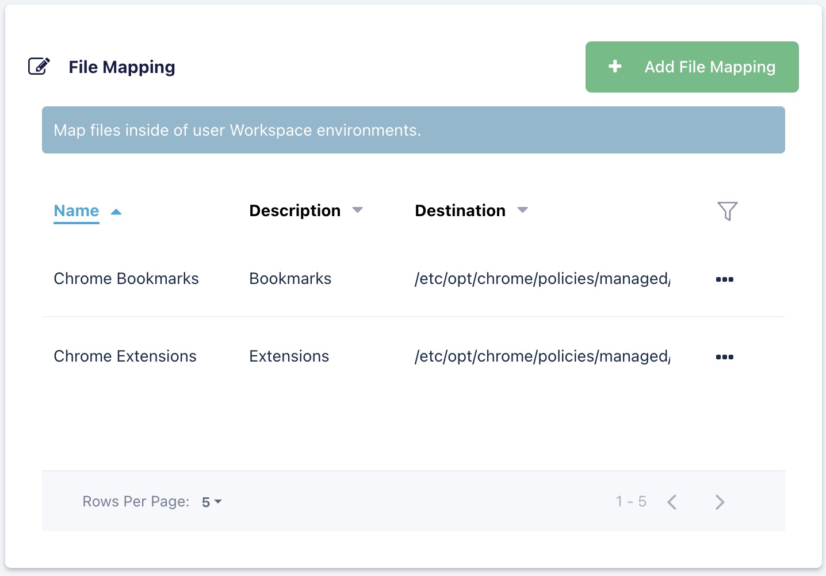This screenshot has width=826, height=576.
Task: Open actions menu for Chrome Bookmarks row
Action: click(724, 279)
